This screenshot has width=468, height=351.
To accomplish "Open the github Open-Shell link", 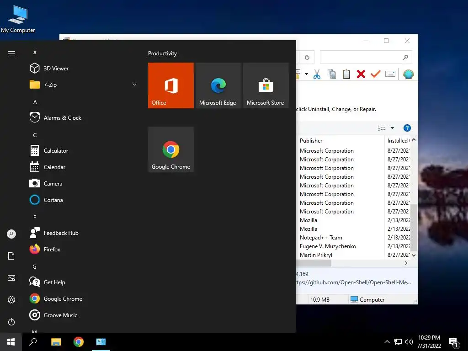I will click(354, 282).
